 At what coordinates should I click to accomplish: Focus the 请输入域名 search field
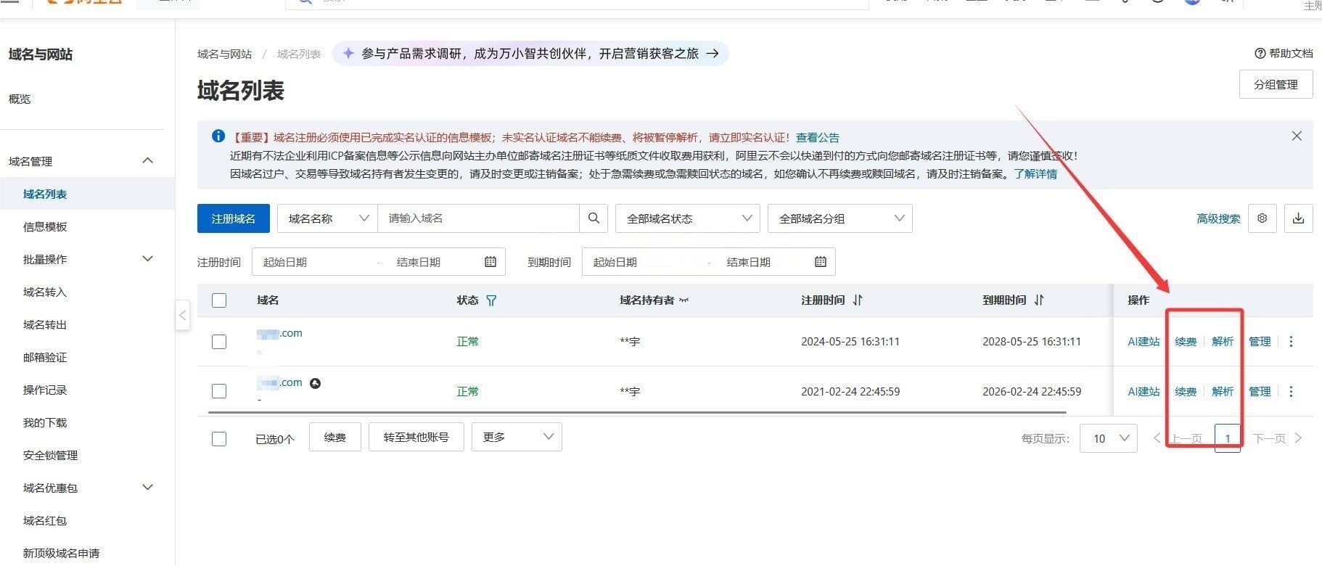click(479, 218)
